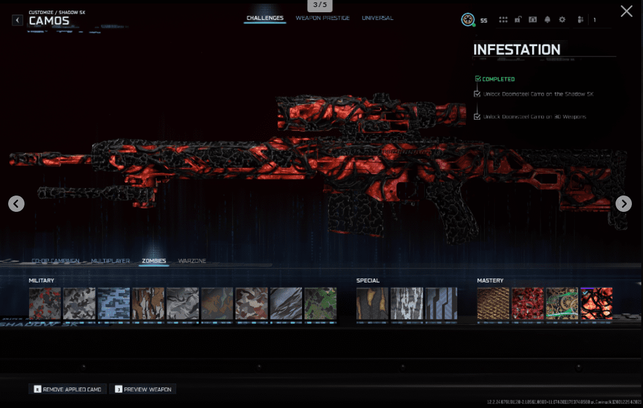Open notifications bell
The height and width of the screenshot is (408, 643).
547,19
